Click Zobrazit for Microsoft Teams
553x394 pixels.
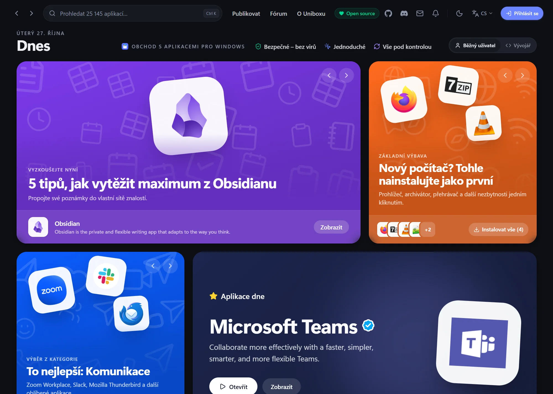(281, 387)
